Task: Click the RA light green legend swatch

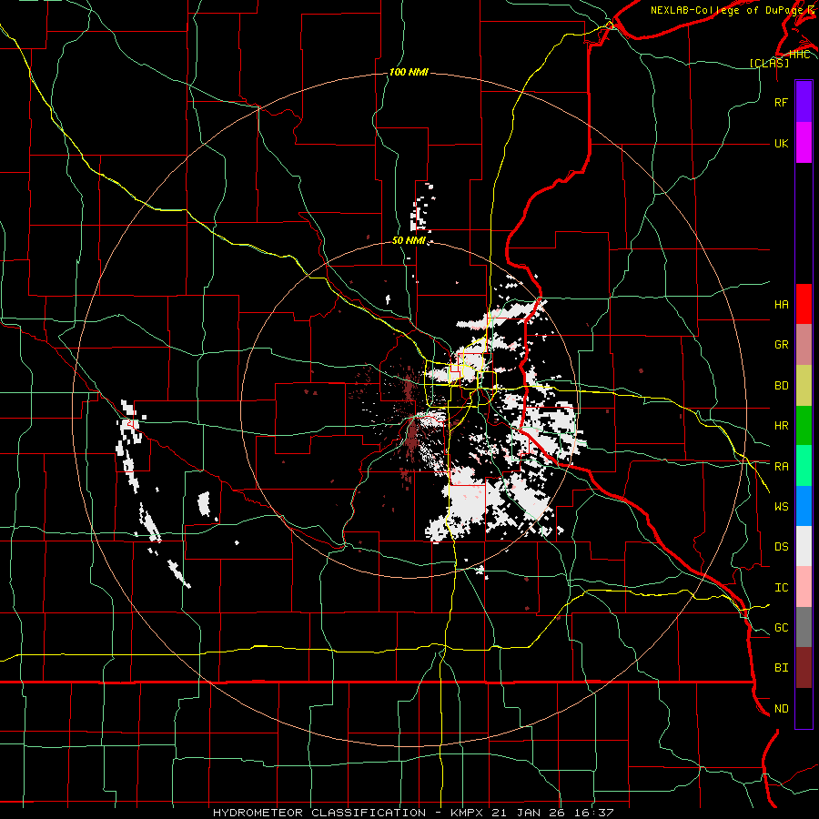Action: click(x=804, y=466)
